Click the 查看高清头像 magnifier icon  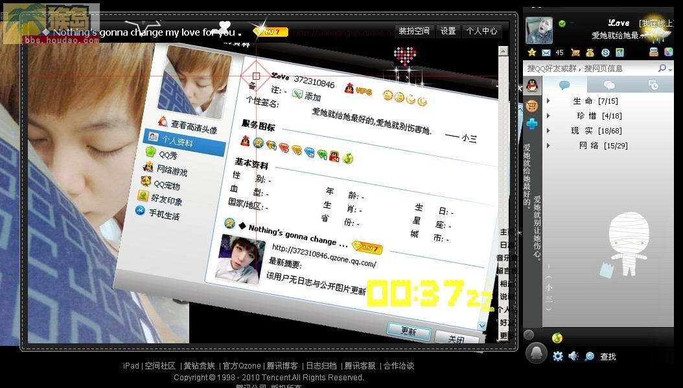[x=163, y=122]
